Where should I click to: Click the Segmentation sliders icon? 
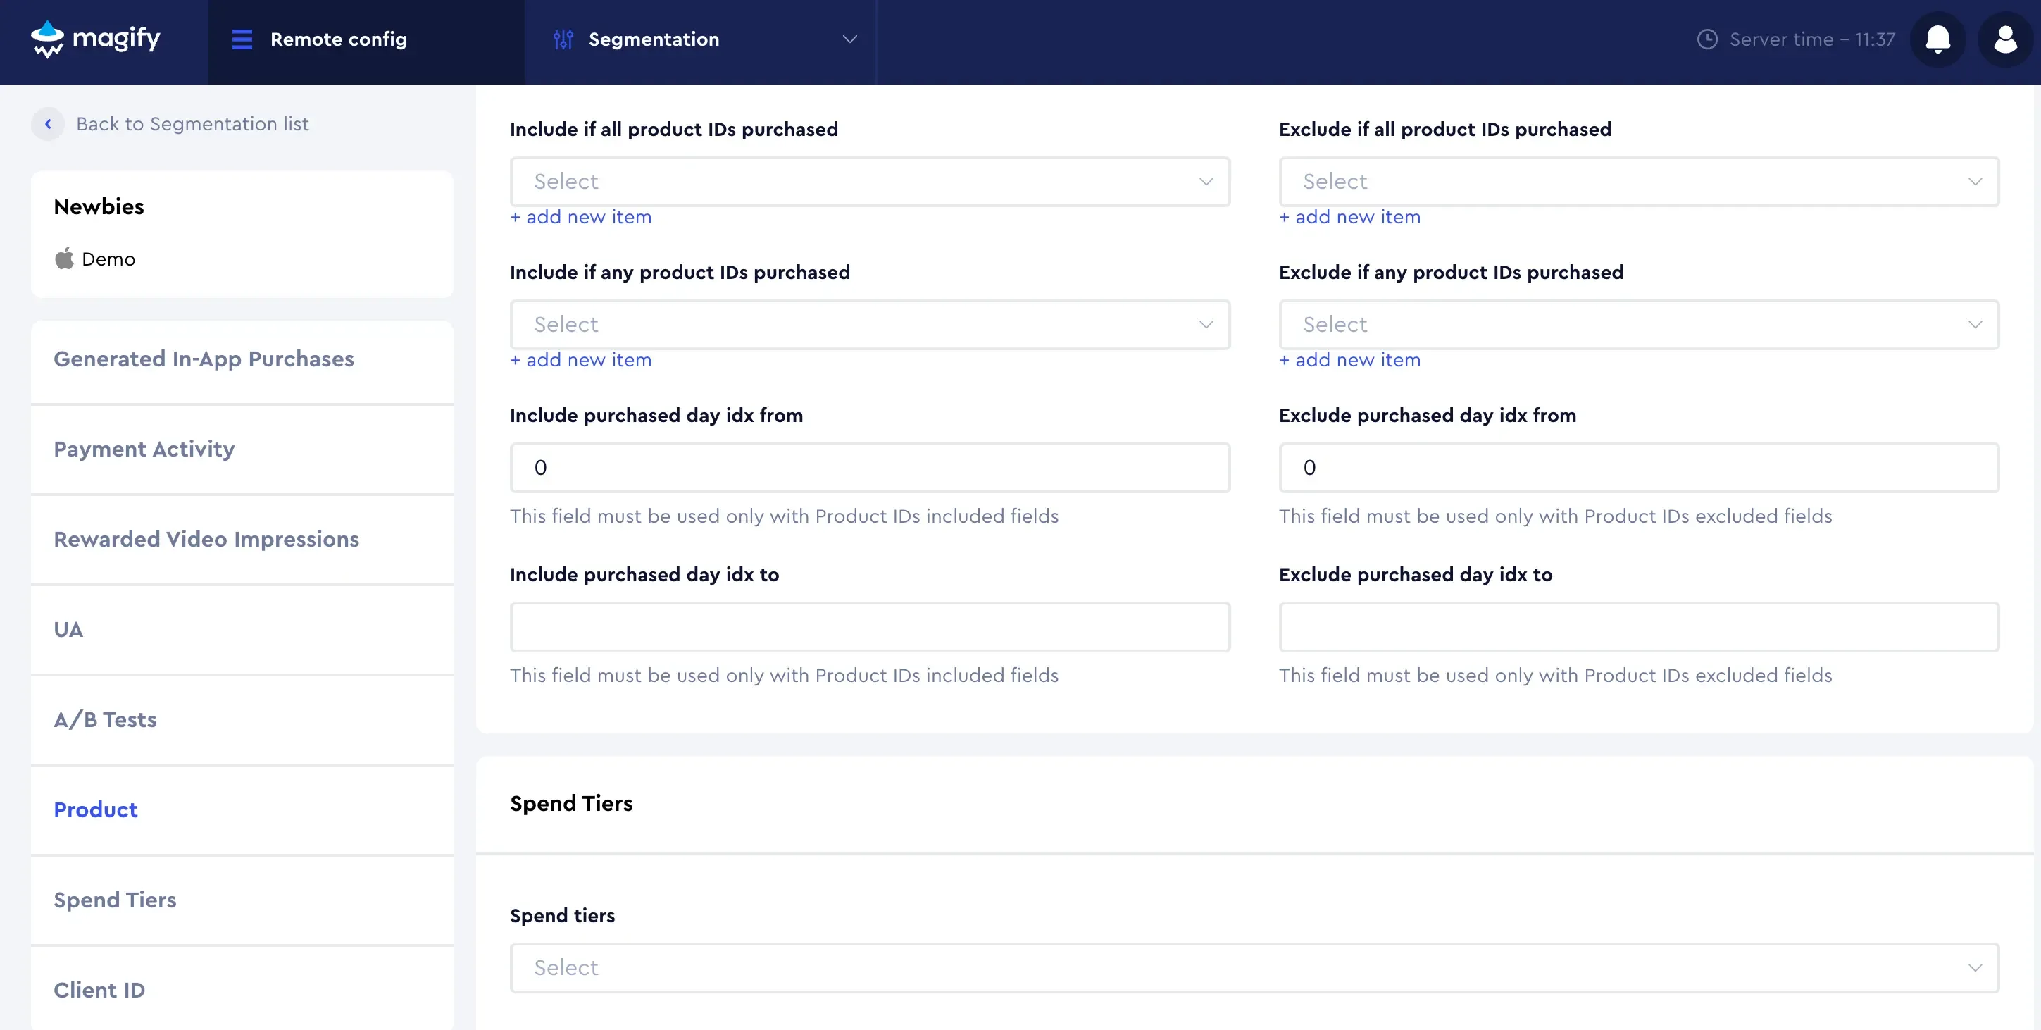[x=563, y=39]
